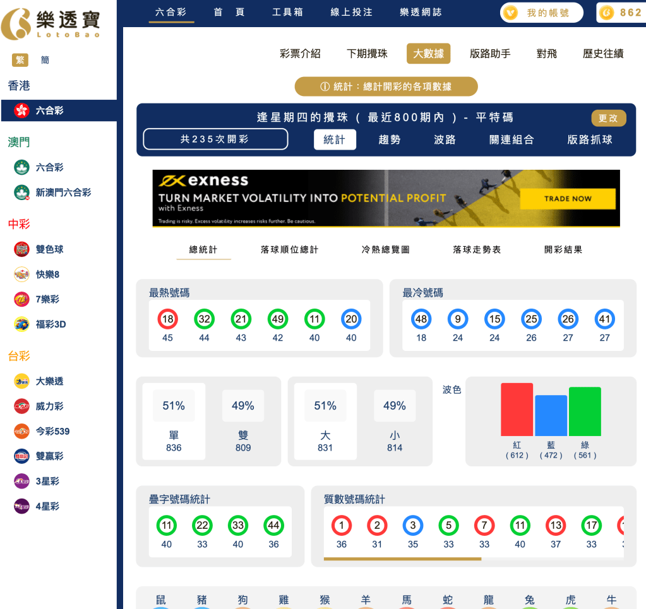The height and width of the screenshot is (609, 646).
Task: Click the scrollbar under 質數號碼統計
Action: 404,559
